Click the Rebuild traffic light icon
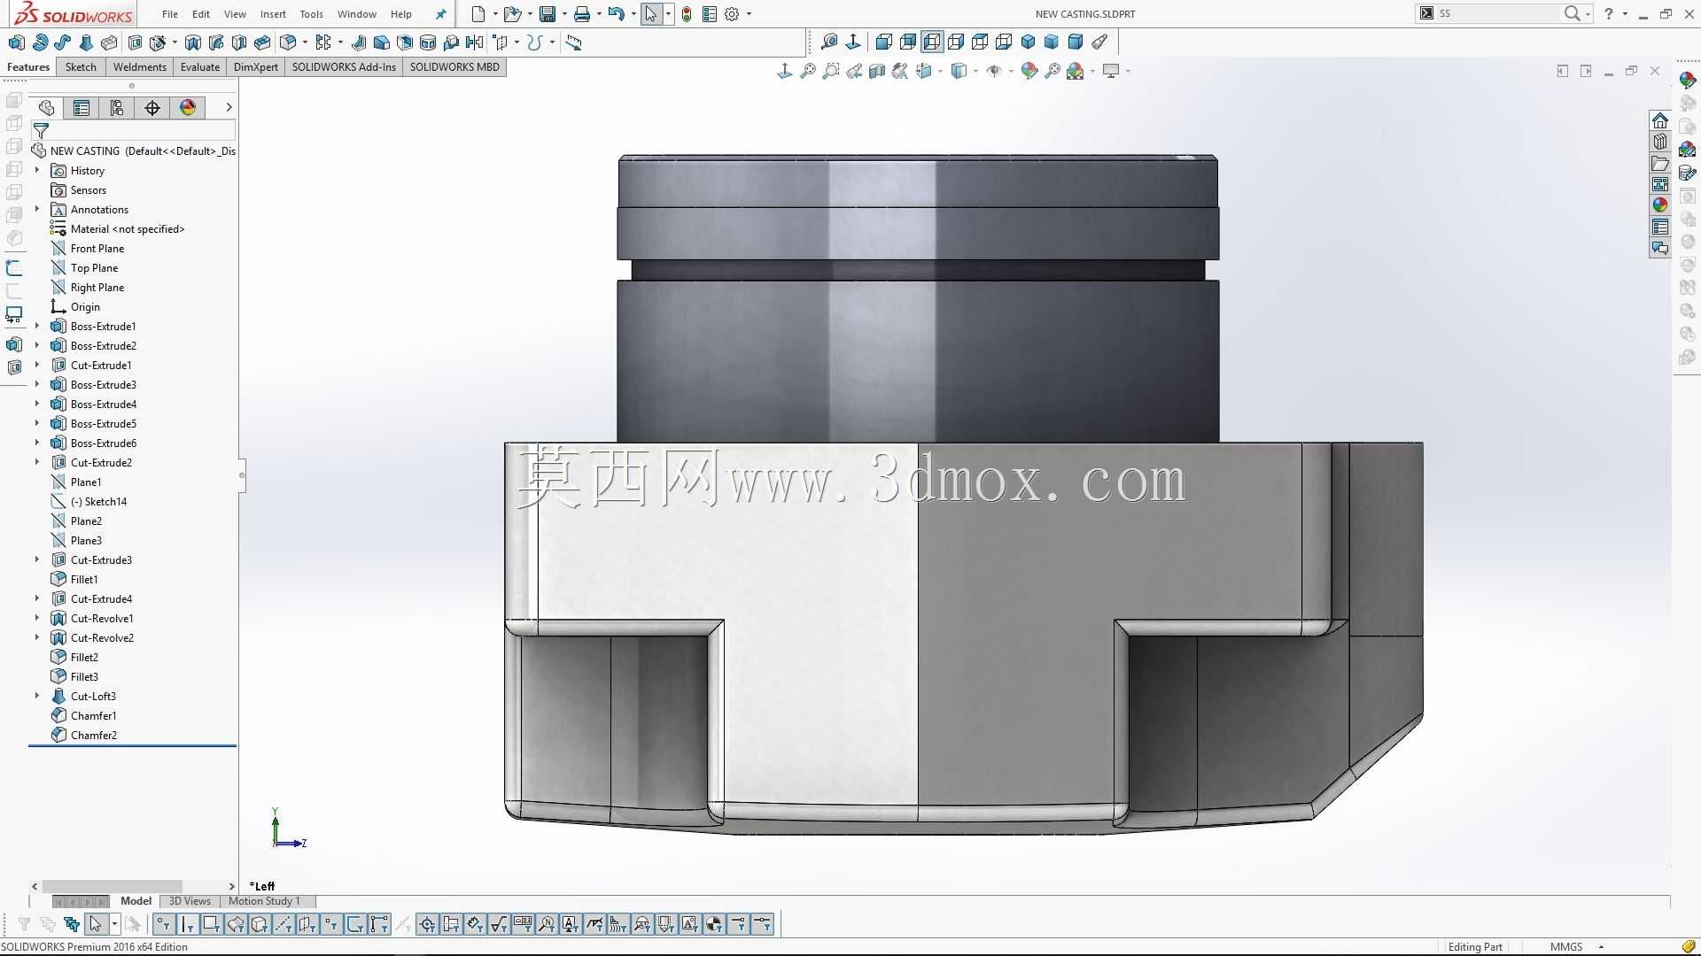The image size is (1701, 956). pyautogui.click(x=687, y=14)
